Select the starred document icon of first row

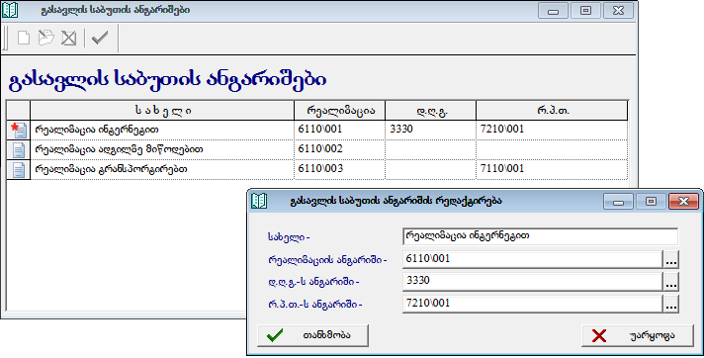pyautogui.click(x=19, y=130)
